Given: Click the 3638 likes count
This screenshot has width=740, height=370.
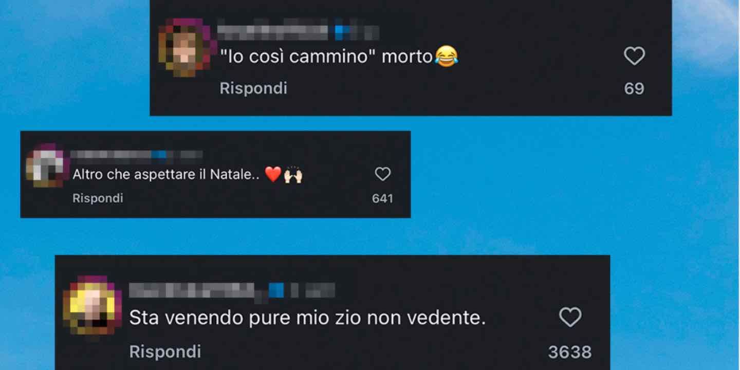Looking at the screenshot, I should point(570,353).
